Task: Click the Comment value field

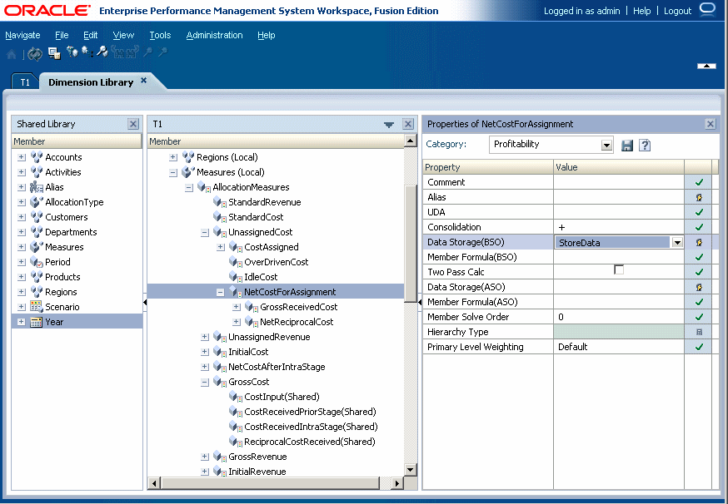Action: (x=618, y=182)
